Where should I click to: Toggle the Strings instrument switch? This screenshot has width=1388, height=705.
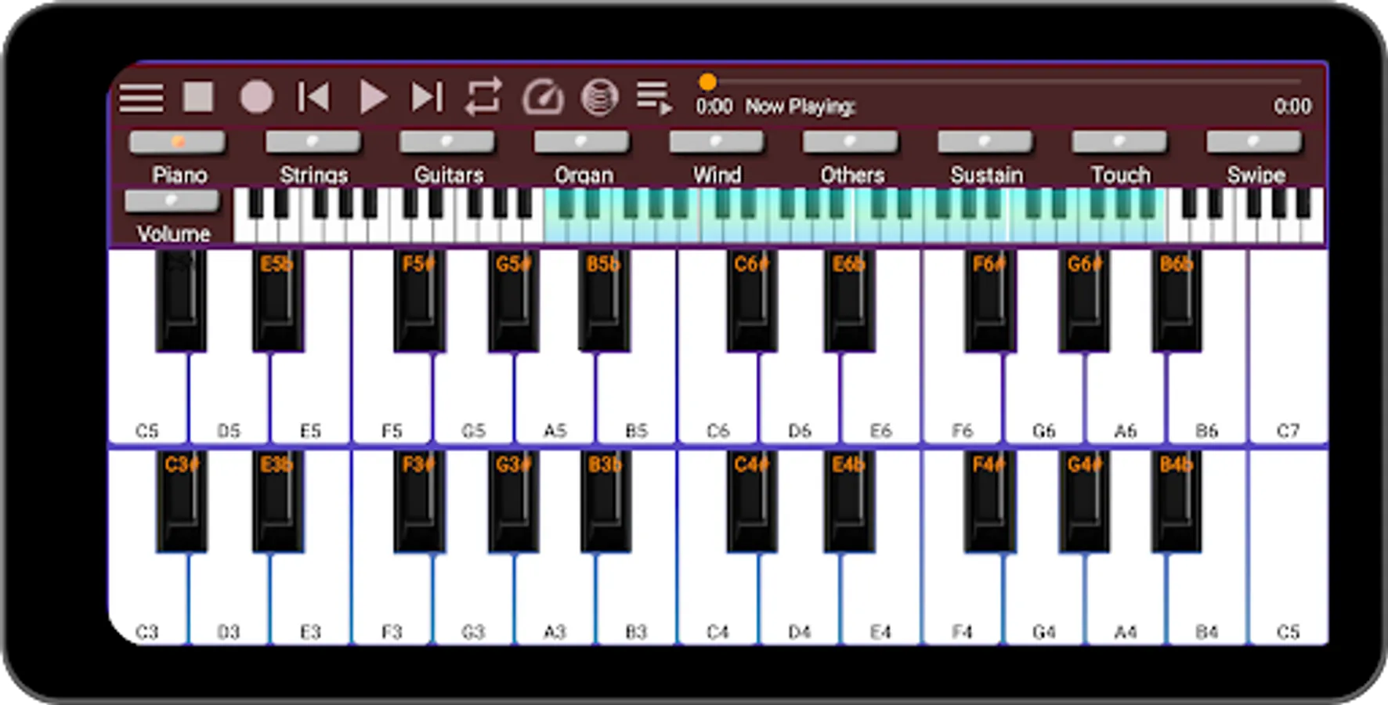click(x=313, y=142)
